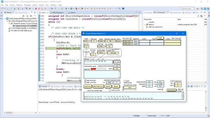This screenshot has height=118, width=210.
Task: Click the RESTORE CFG button
Action: [98, 87]
